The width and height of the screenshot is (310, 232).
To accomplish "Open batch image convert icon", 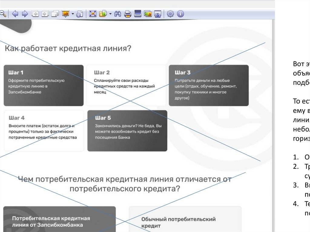I will [x=148, y=14].
